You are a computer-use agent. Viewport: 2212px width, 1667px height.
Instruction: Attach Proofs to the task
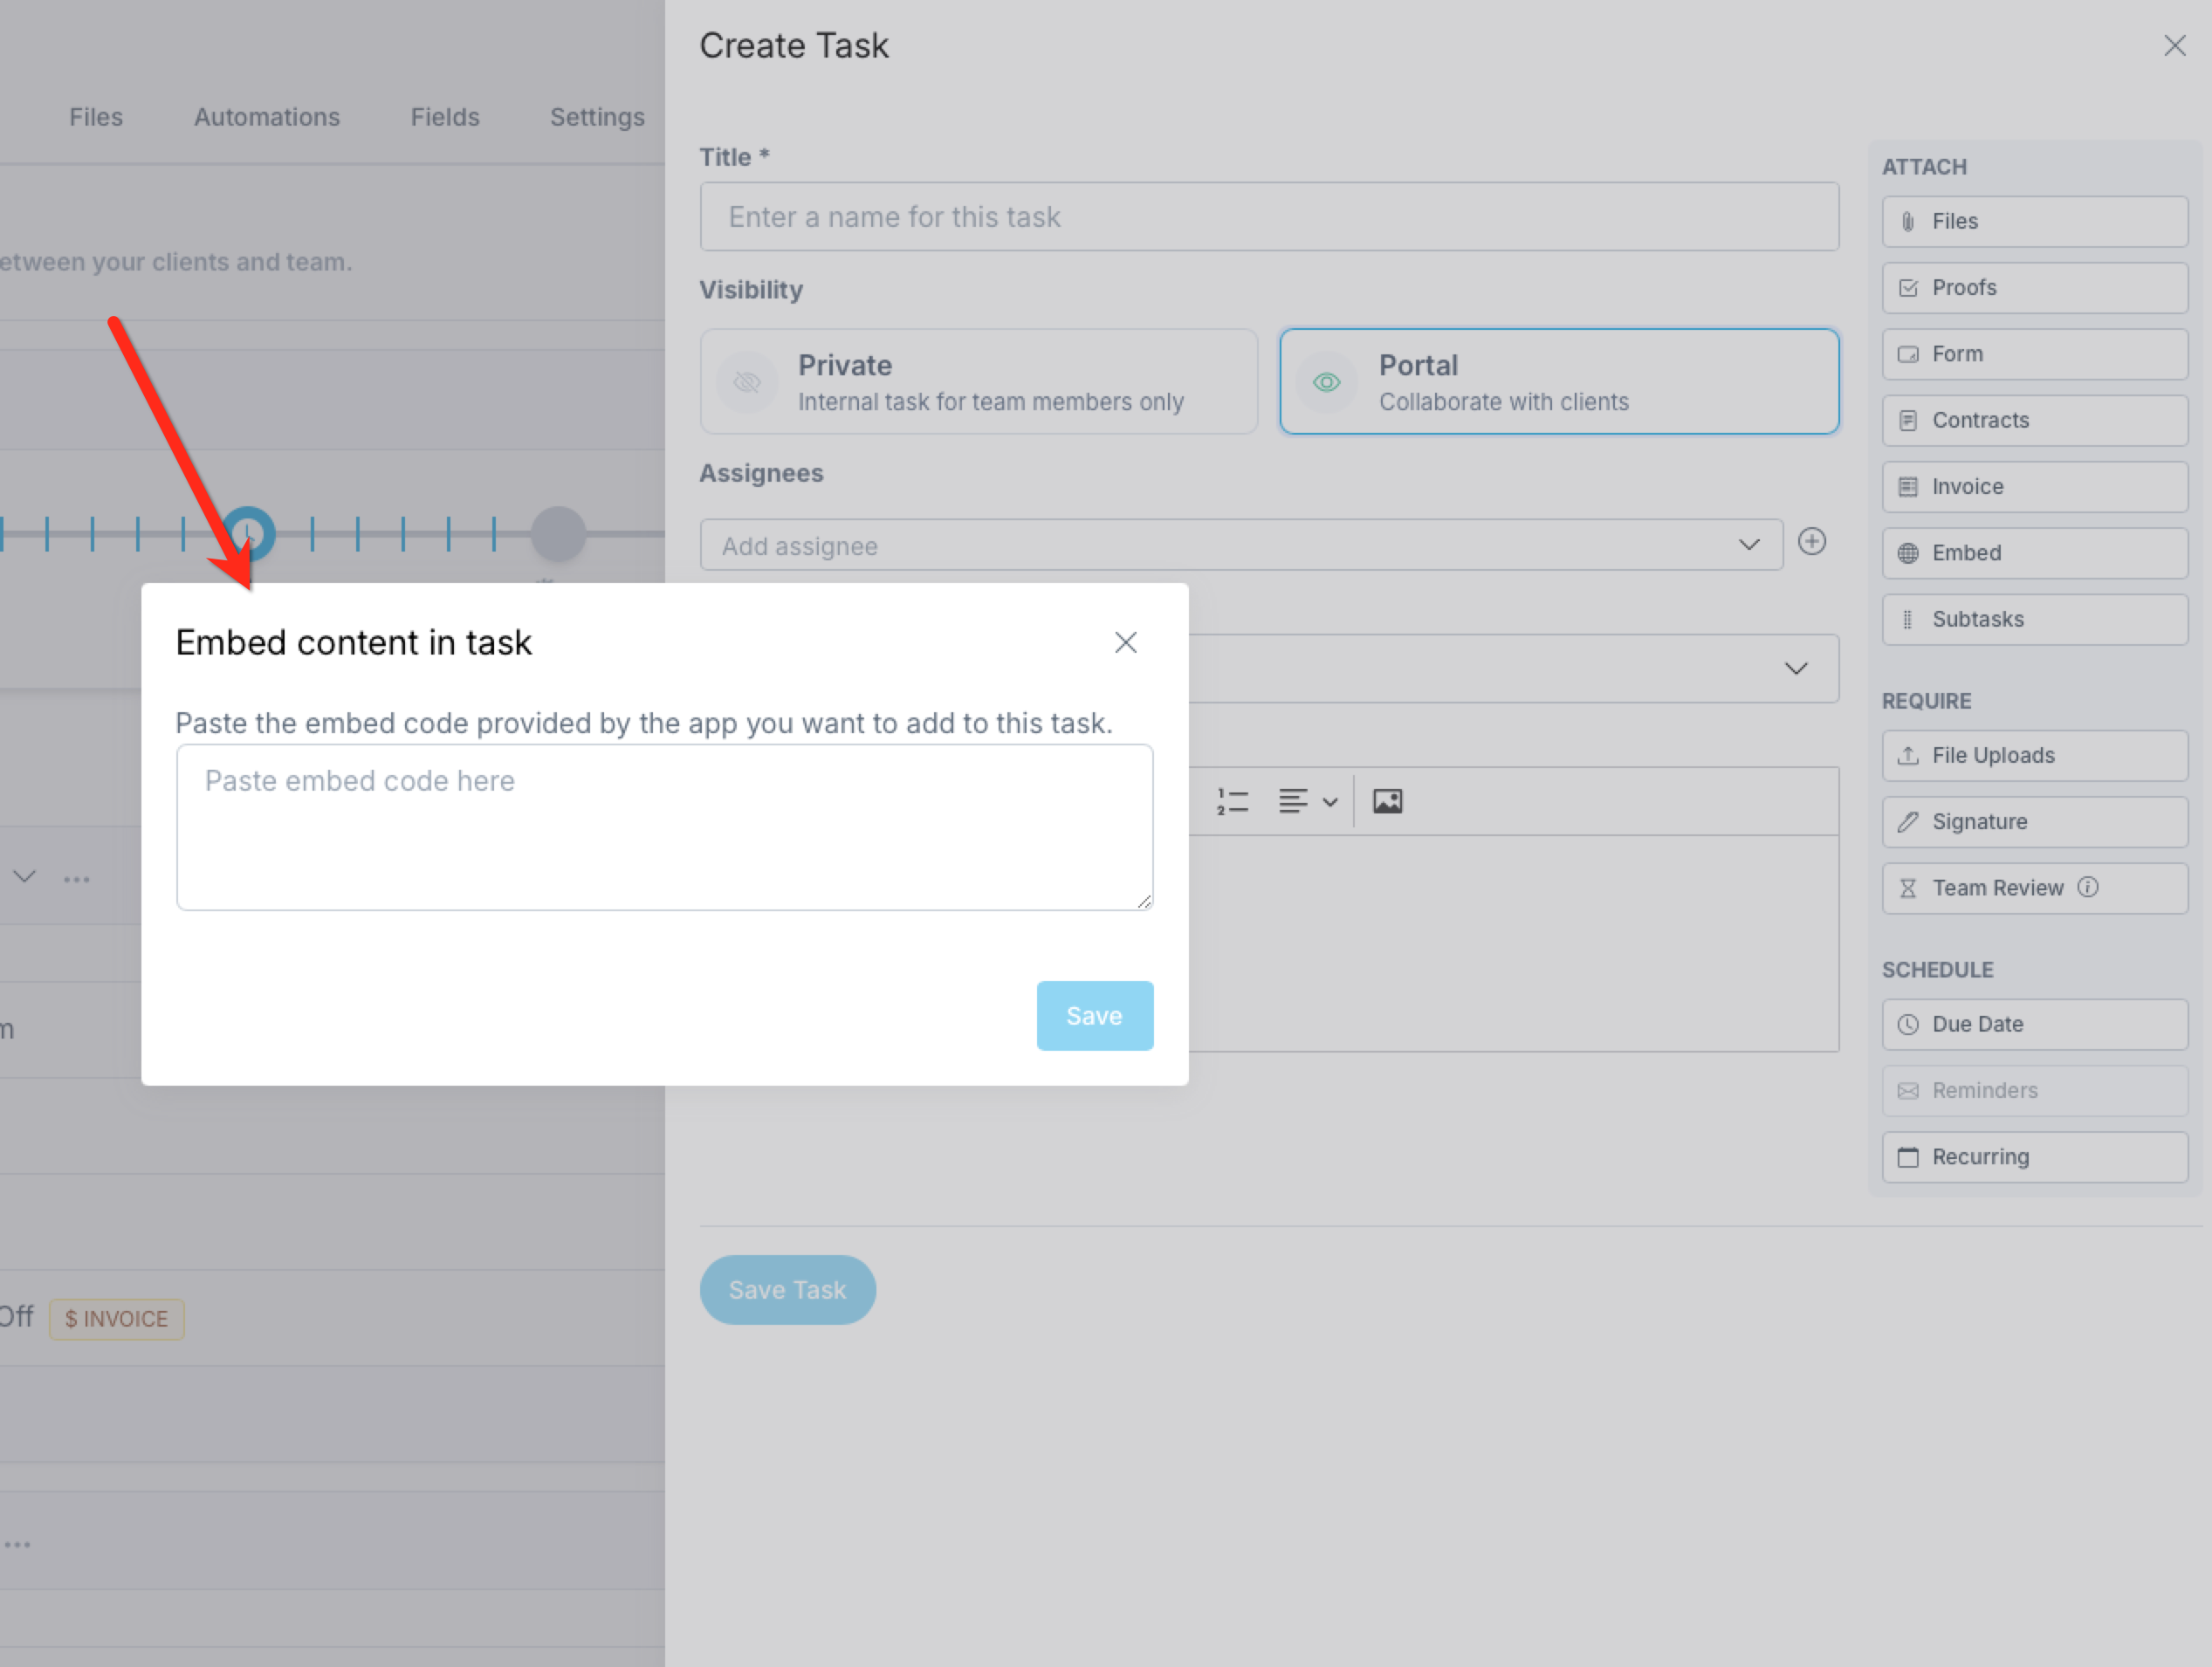2034,288
